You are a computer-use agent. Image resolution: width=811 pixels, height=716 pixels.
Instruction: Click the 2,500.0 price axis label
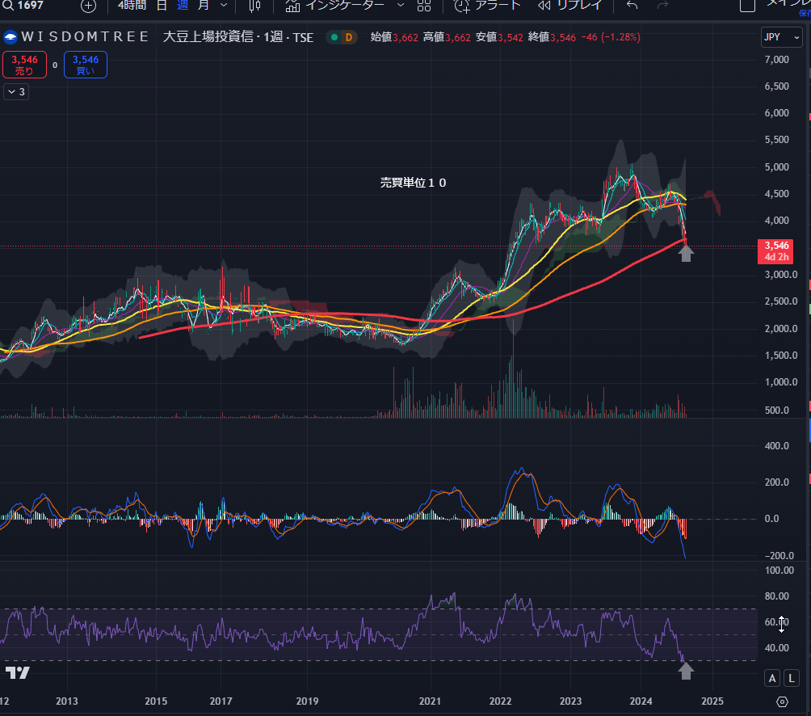[781, 301]
